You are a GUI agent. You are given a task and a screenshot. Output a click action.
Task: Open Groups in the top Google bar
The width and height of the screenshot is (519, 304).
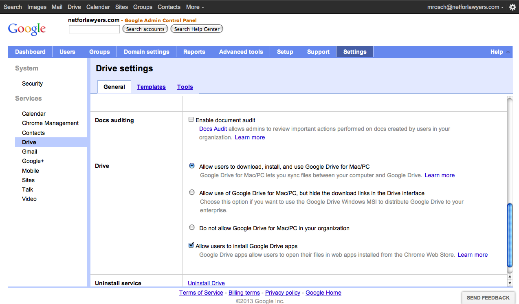click(x=143, y=7)
